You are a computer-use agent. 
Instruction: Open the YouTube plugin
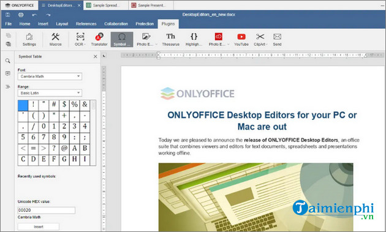click(x=241, y=39)
